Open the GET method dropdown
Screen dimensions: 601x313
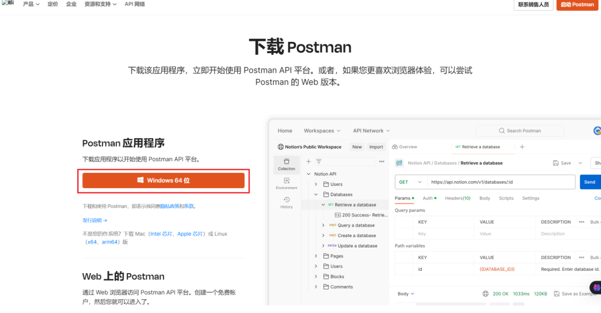click(x=410, y=182)
